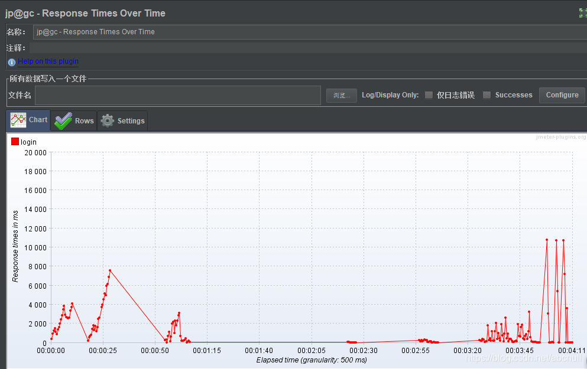Click the Log/Display Only label
The height and width of the screenshot is (369, 587).
[x=390, y=95]
